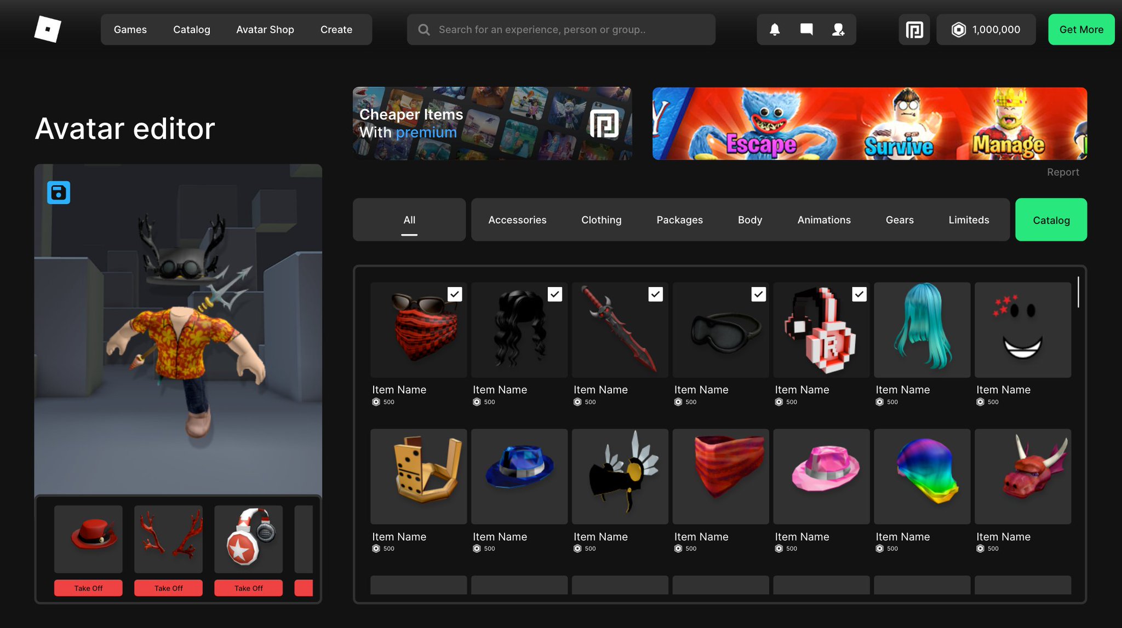Select the blue sparkle fedora item
This screenshot has height=628, width=1122.
coord(519,476)
